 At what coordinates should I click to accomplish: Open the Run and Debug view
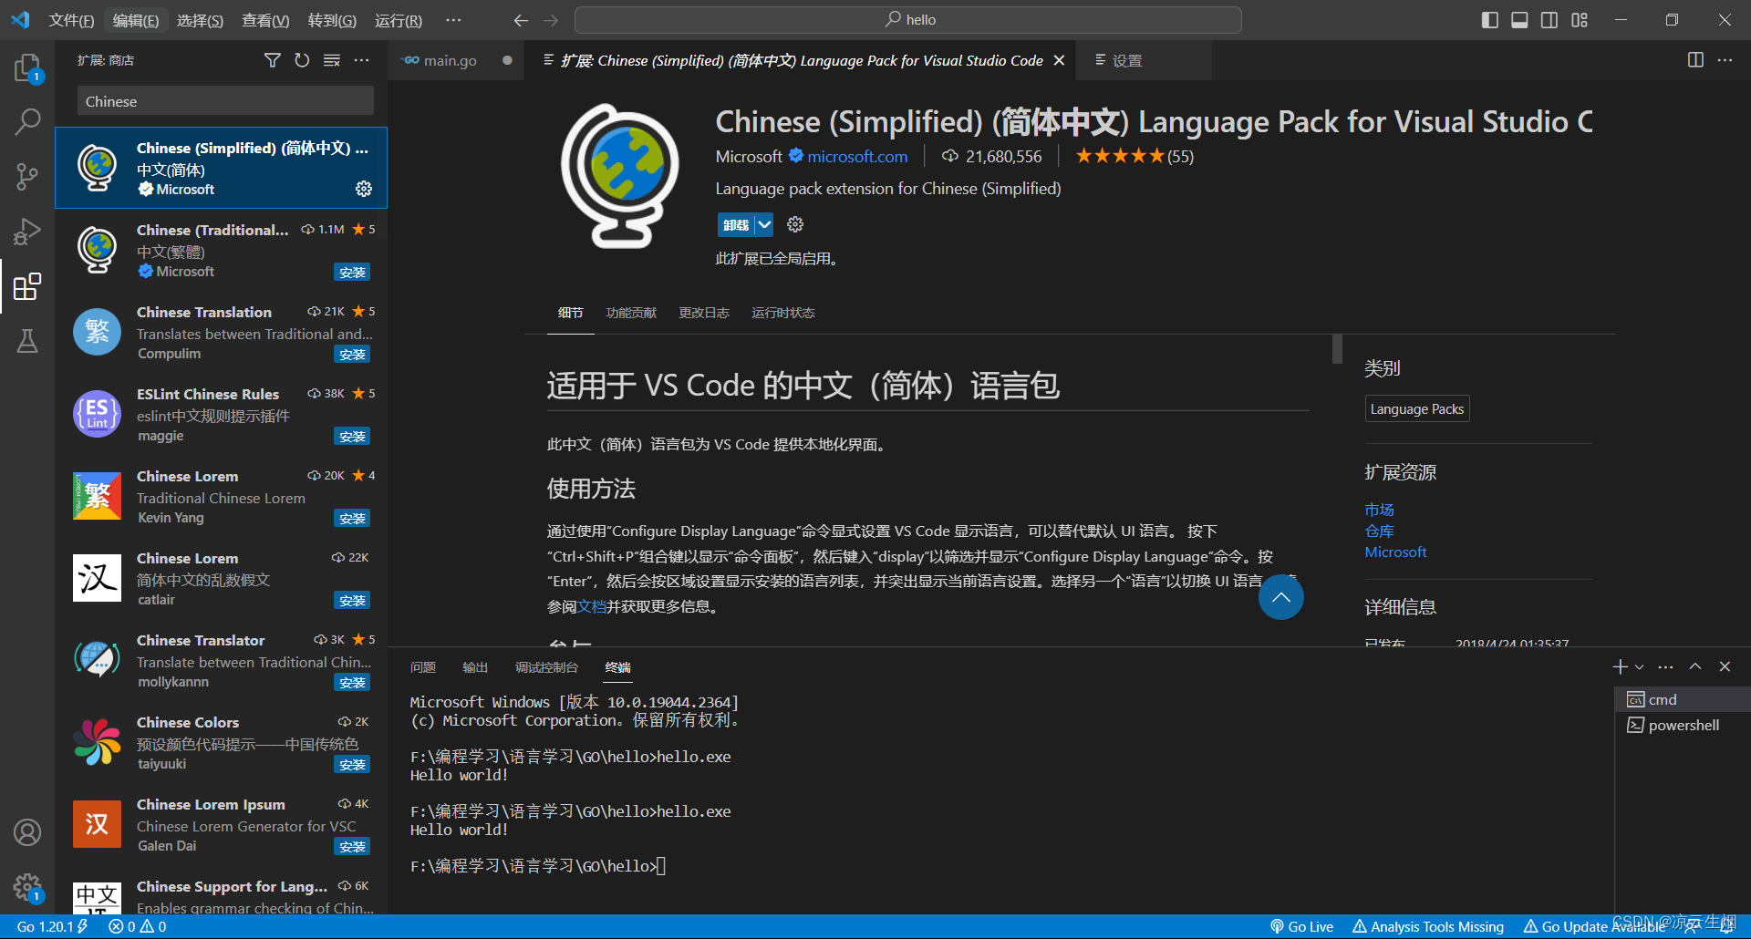tap(27, 231)
